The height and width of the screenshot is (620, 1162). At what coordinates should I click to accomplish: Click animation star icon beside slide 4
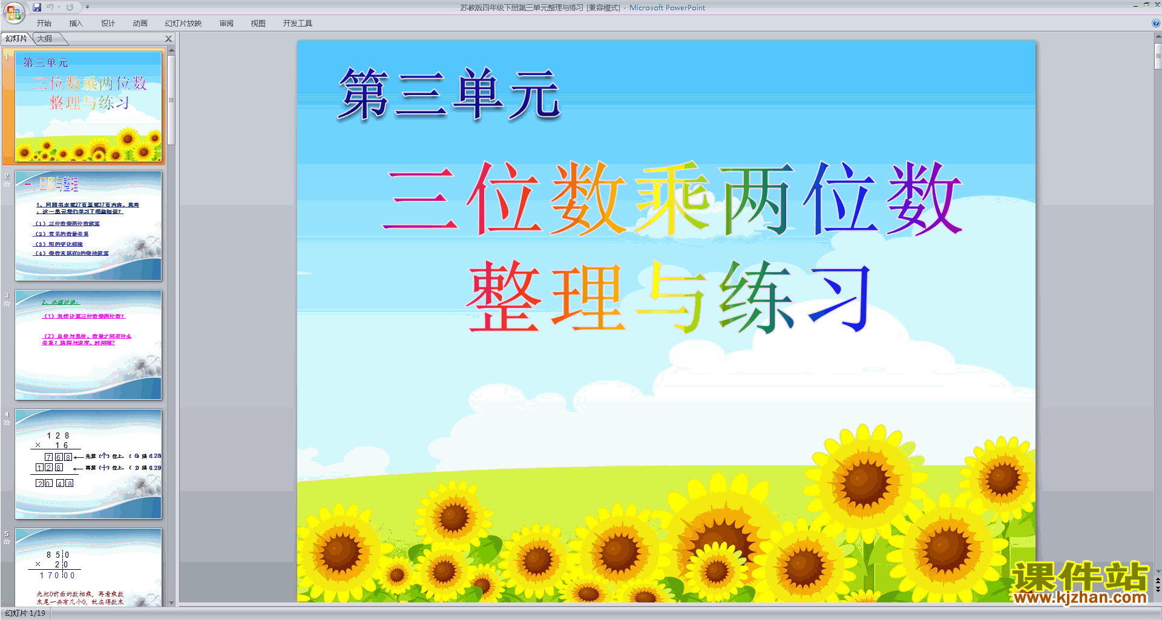click(7, 422)
